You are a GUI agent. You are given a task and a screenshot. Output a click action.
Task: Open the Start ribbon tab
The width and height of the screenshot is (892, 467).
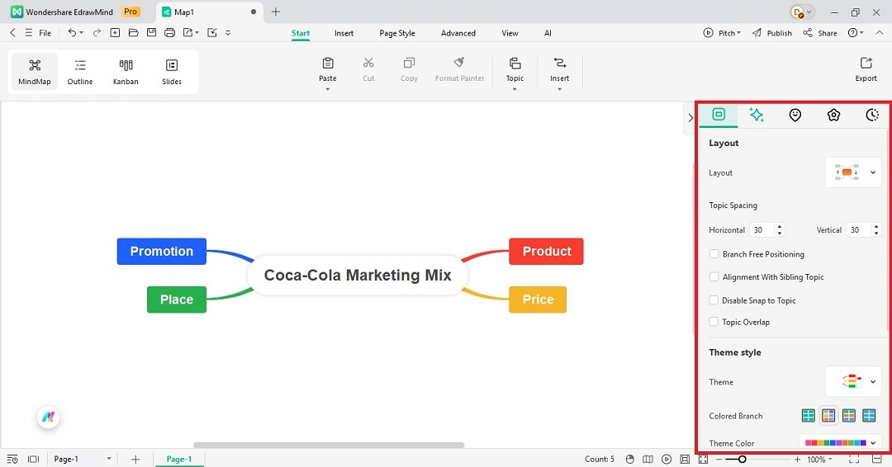301,33
